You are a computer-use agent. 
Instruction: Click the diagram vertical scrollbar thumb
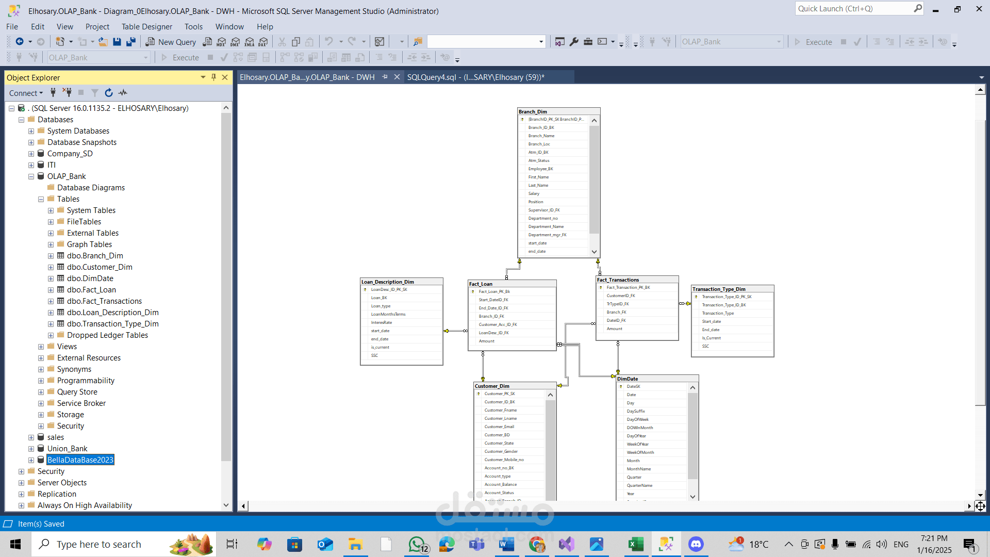pos(980,263)
